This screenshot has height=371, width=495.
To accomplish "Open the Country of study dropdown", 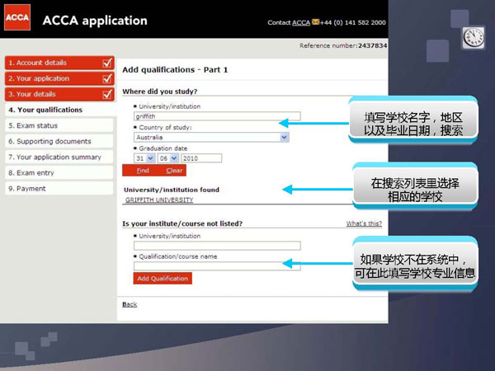I will tap(285, 138).
